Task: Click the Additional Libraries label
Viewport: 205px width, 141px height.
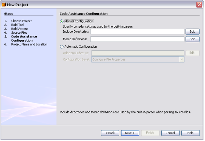Action: [x=76, y=53]
